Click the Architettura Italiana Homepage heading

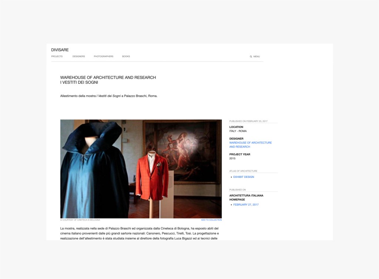coord(246,197)
